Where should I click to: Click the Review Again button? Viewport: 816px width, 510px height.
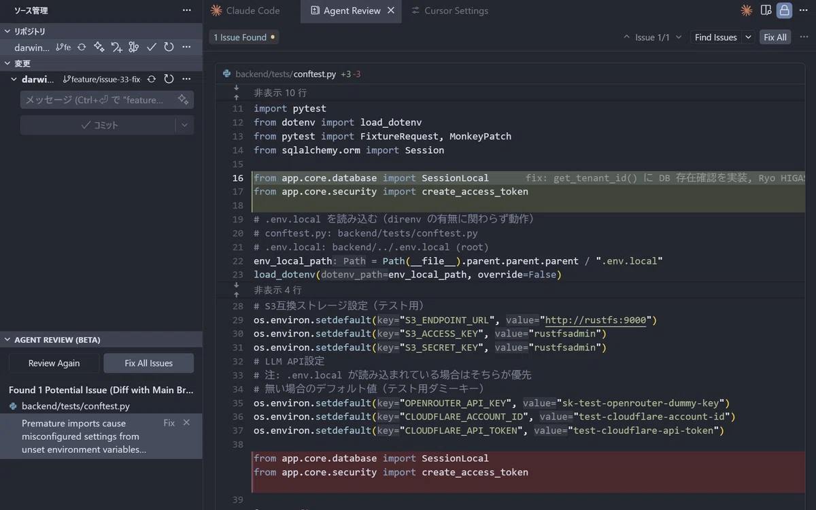point(54,363)
